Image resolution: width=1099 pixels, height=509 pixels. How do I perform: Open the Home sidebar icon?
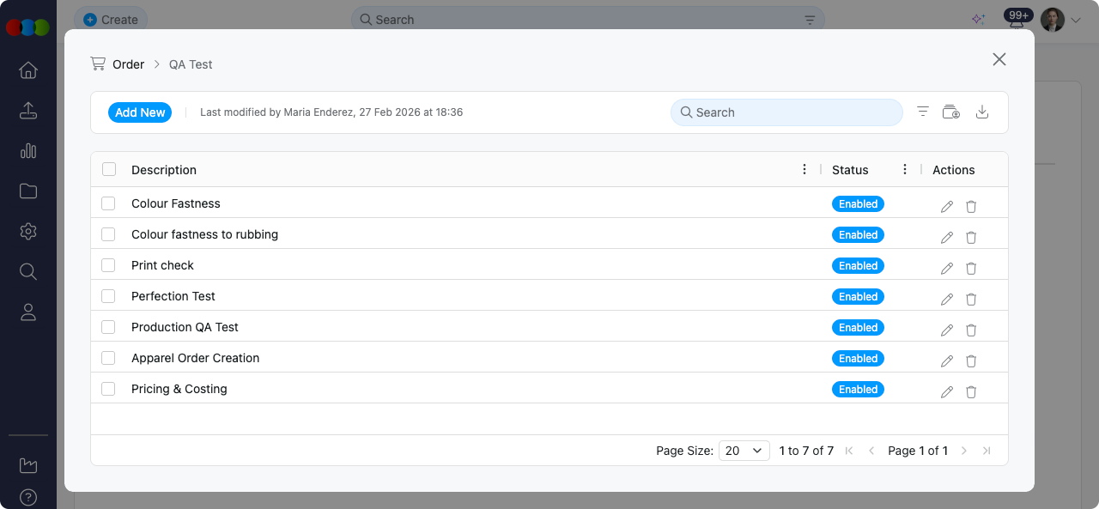coord(27,70)
